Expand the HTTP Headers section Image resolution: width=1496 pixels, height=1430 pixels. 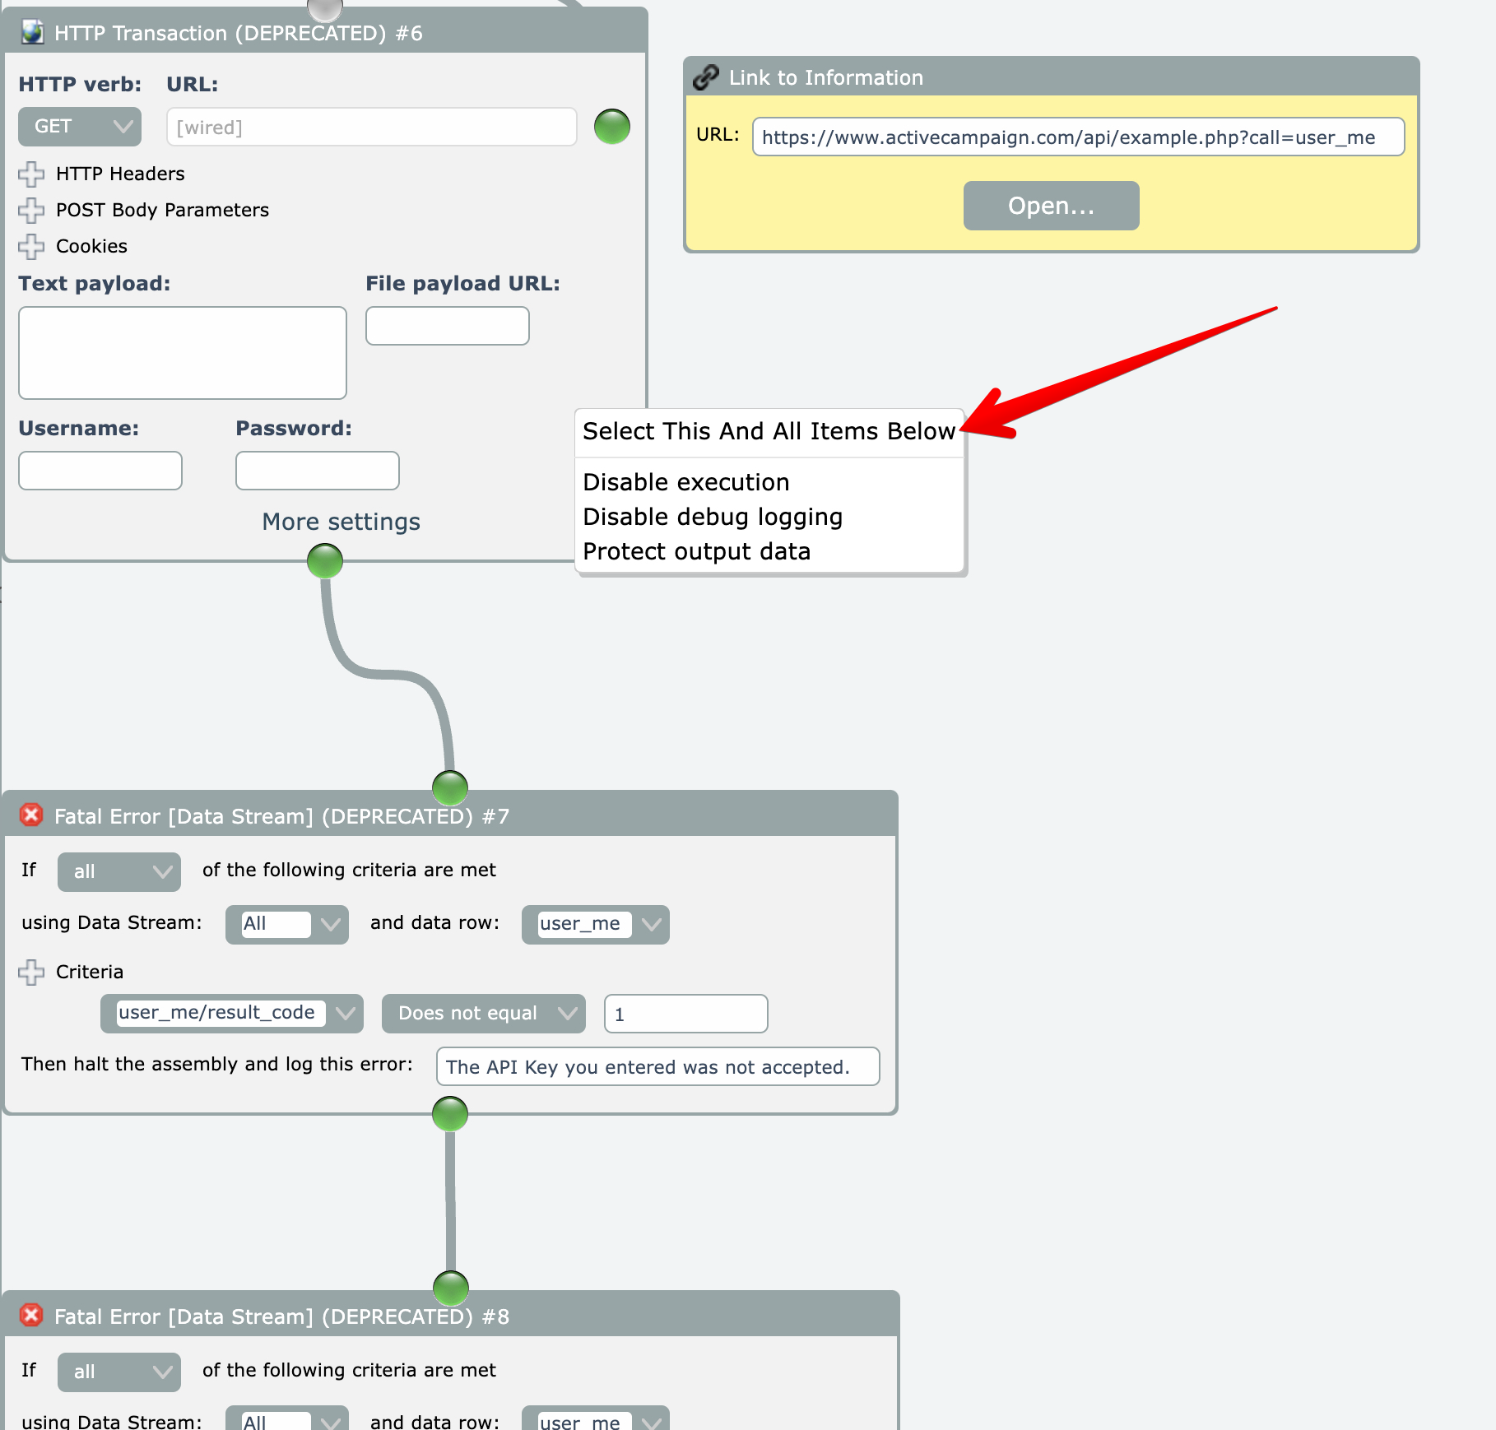[x=31, y=174]
